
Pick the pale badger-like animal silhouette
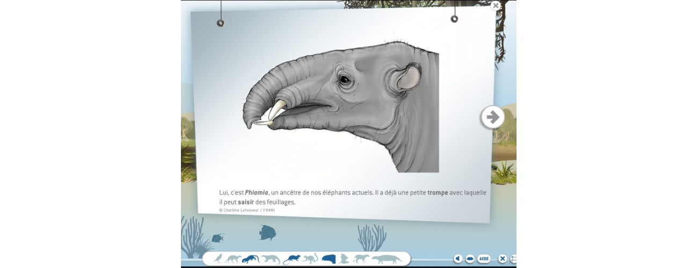click(x=271, y=259)
